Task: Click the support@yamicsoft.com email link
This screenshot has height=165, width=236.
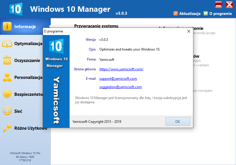Action: (x=118, y=79)
